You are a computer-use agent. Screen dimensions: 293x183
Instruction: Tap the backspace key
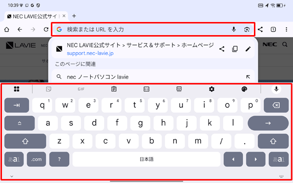pyautogui.click(x=276, y=105)
